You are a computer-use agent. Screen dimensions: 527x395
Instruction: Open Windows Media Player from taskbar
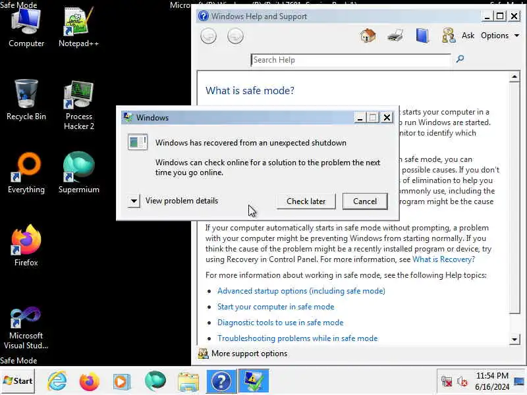pos(121,382)
